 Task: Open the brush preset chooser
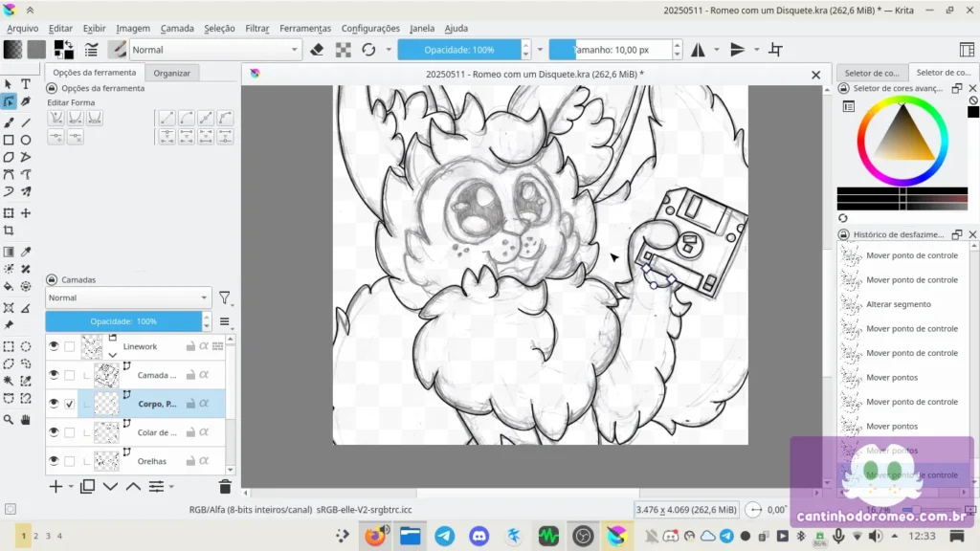coord(117,50)
